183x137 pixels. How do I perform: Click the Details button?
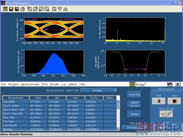point(134,114)
